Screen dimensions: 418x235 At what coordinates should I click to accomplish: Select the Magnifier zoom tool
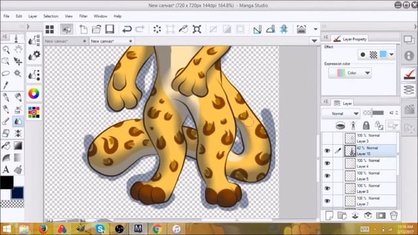coord(6,50)
